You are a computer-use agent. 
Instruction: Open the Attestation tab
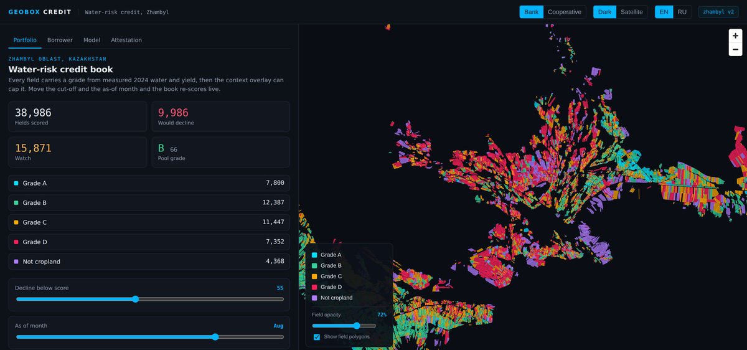click(x=126, y=40)
